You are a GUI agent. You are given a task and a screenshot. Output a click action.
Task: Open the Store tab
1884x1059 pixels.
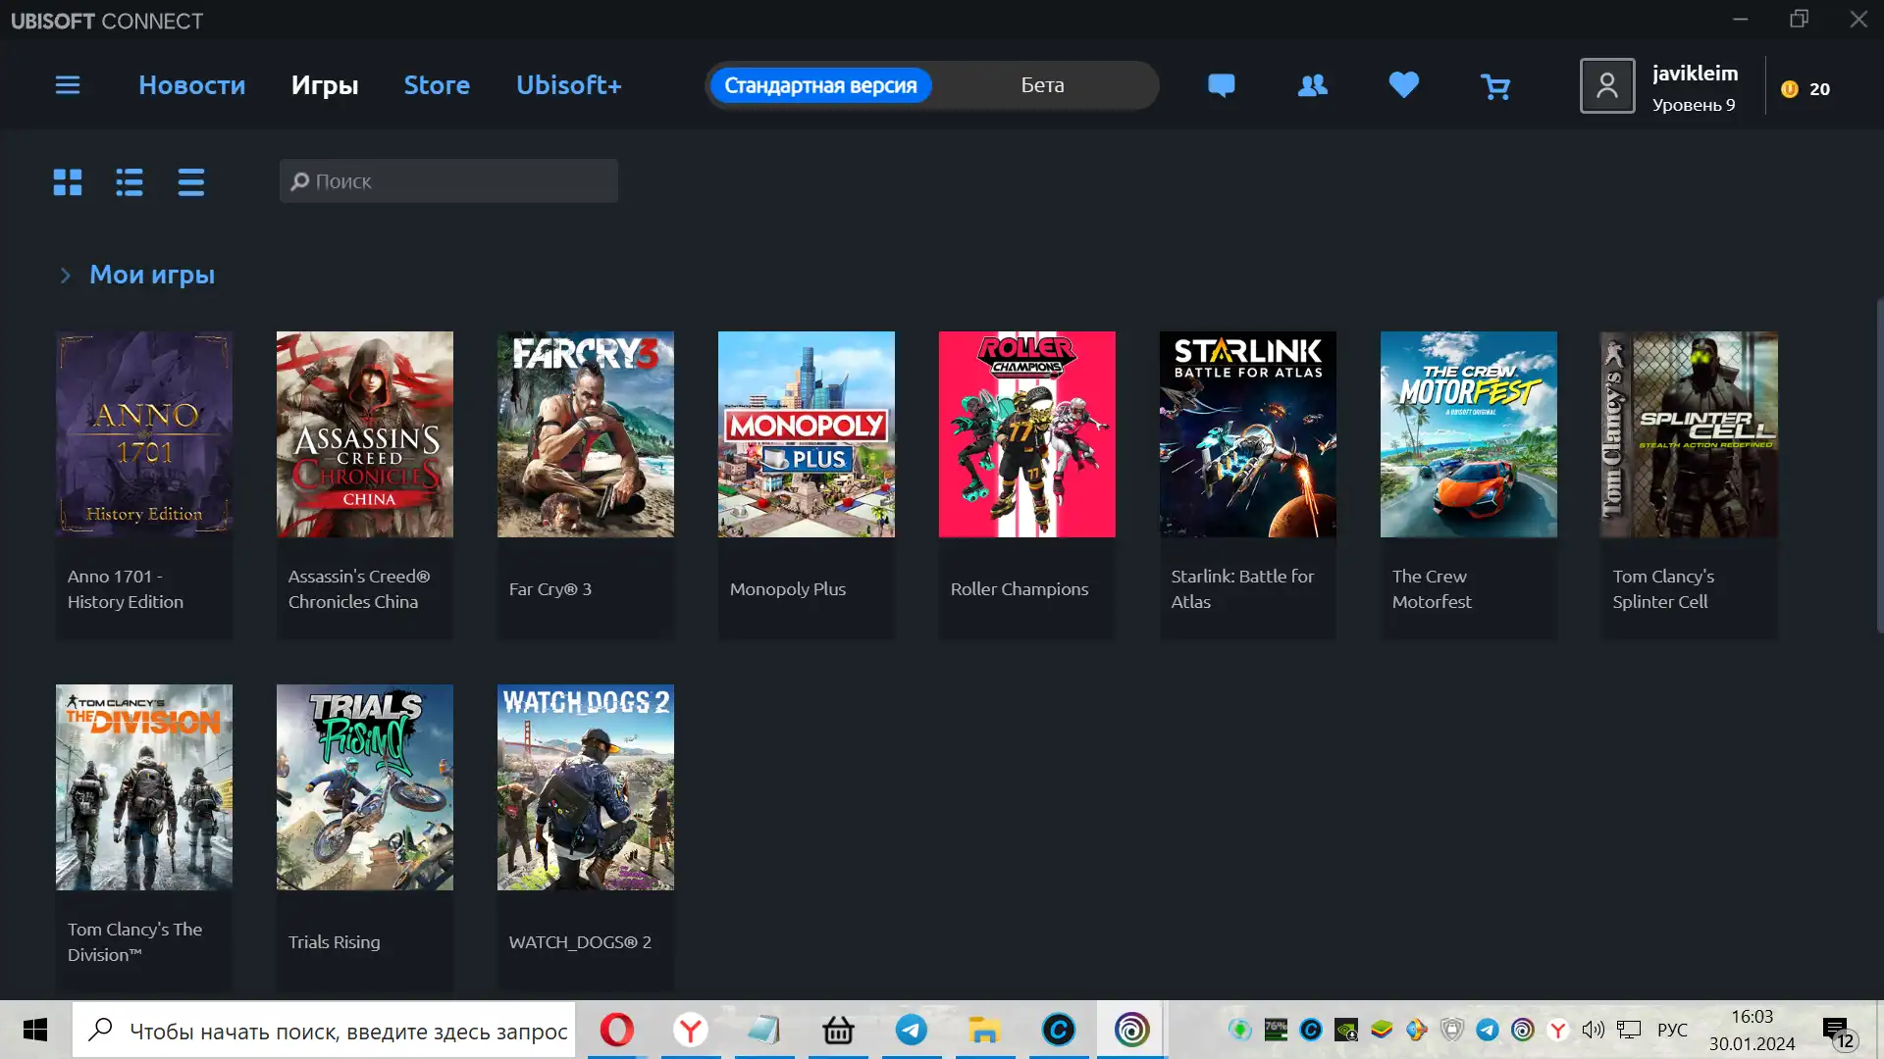point(437,85)
